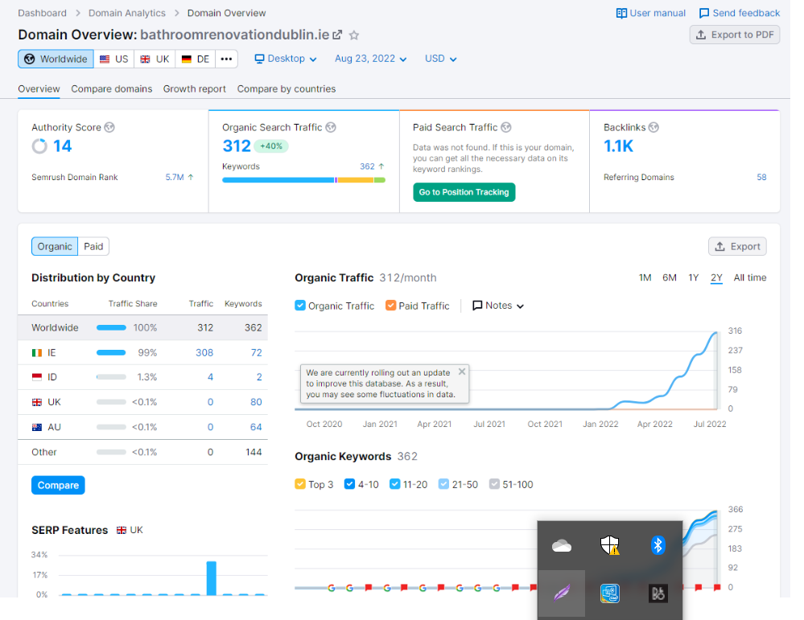Click Organic Search Traffic globe info icon
Viewport: 804px width, 620px height.
331,127
